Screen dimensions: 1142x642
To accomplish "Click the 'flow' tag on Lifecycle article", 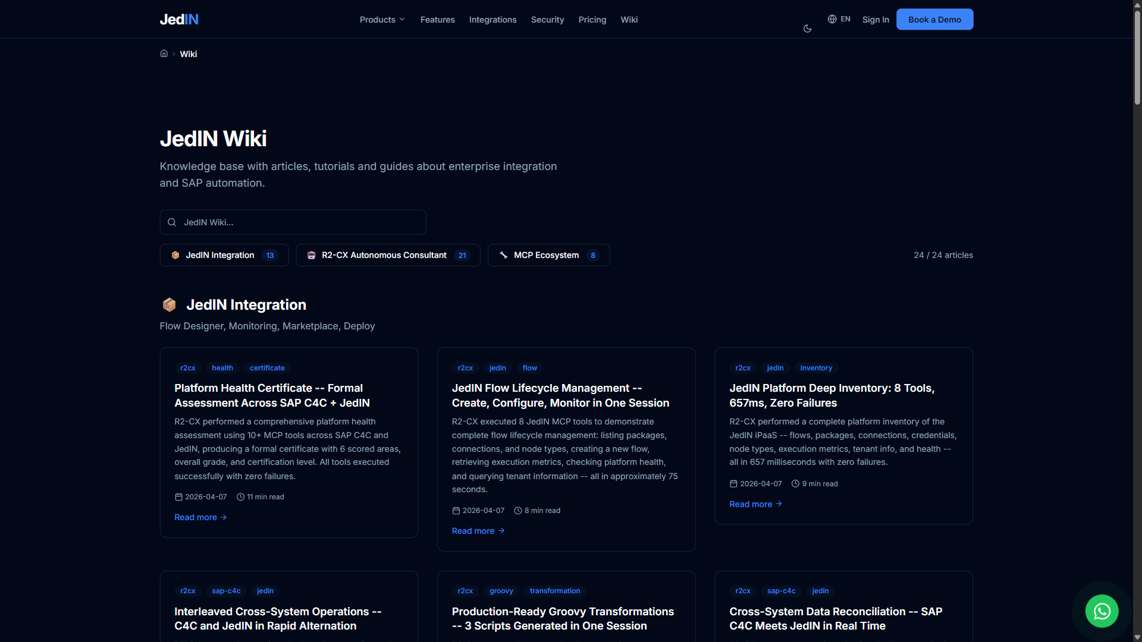I will click(529, 368).
